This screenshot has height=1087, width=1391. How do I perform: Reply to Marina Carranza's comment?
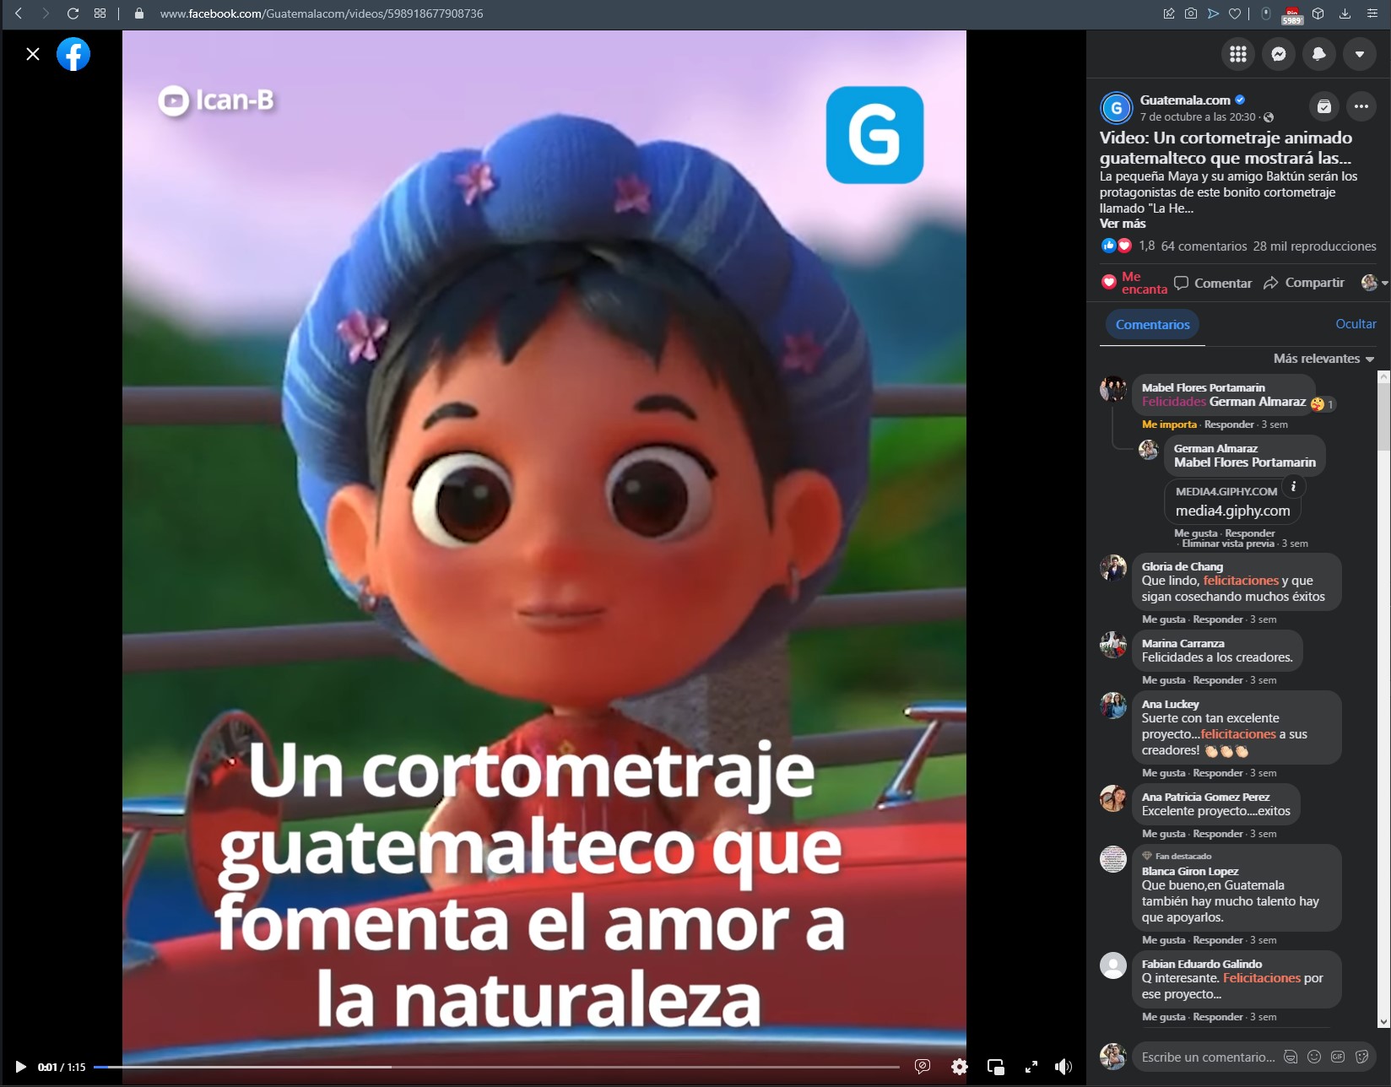pyautogui.click(x=1218, y=680)
